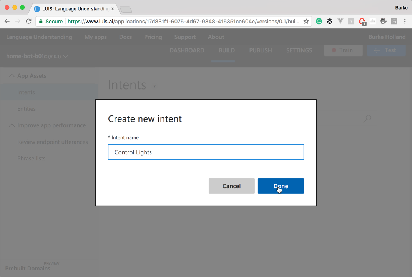Open the Pricing nav link

153,37
